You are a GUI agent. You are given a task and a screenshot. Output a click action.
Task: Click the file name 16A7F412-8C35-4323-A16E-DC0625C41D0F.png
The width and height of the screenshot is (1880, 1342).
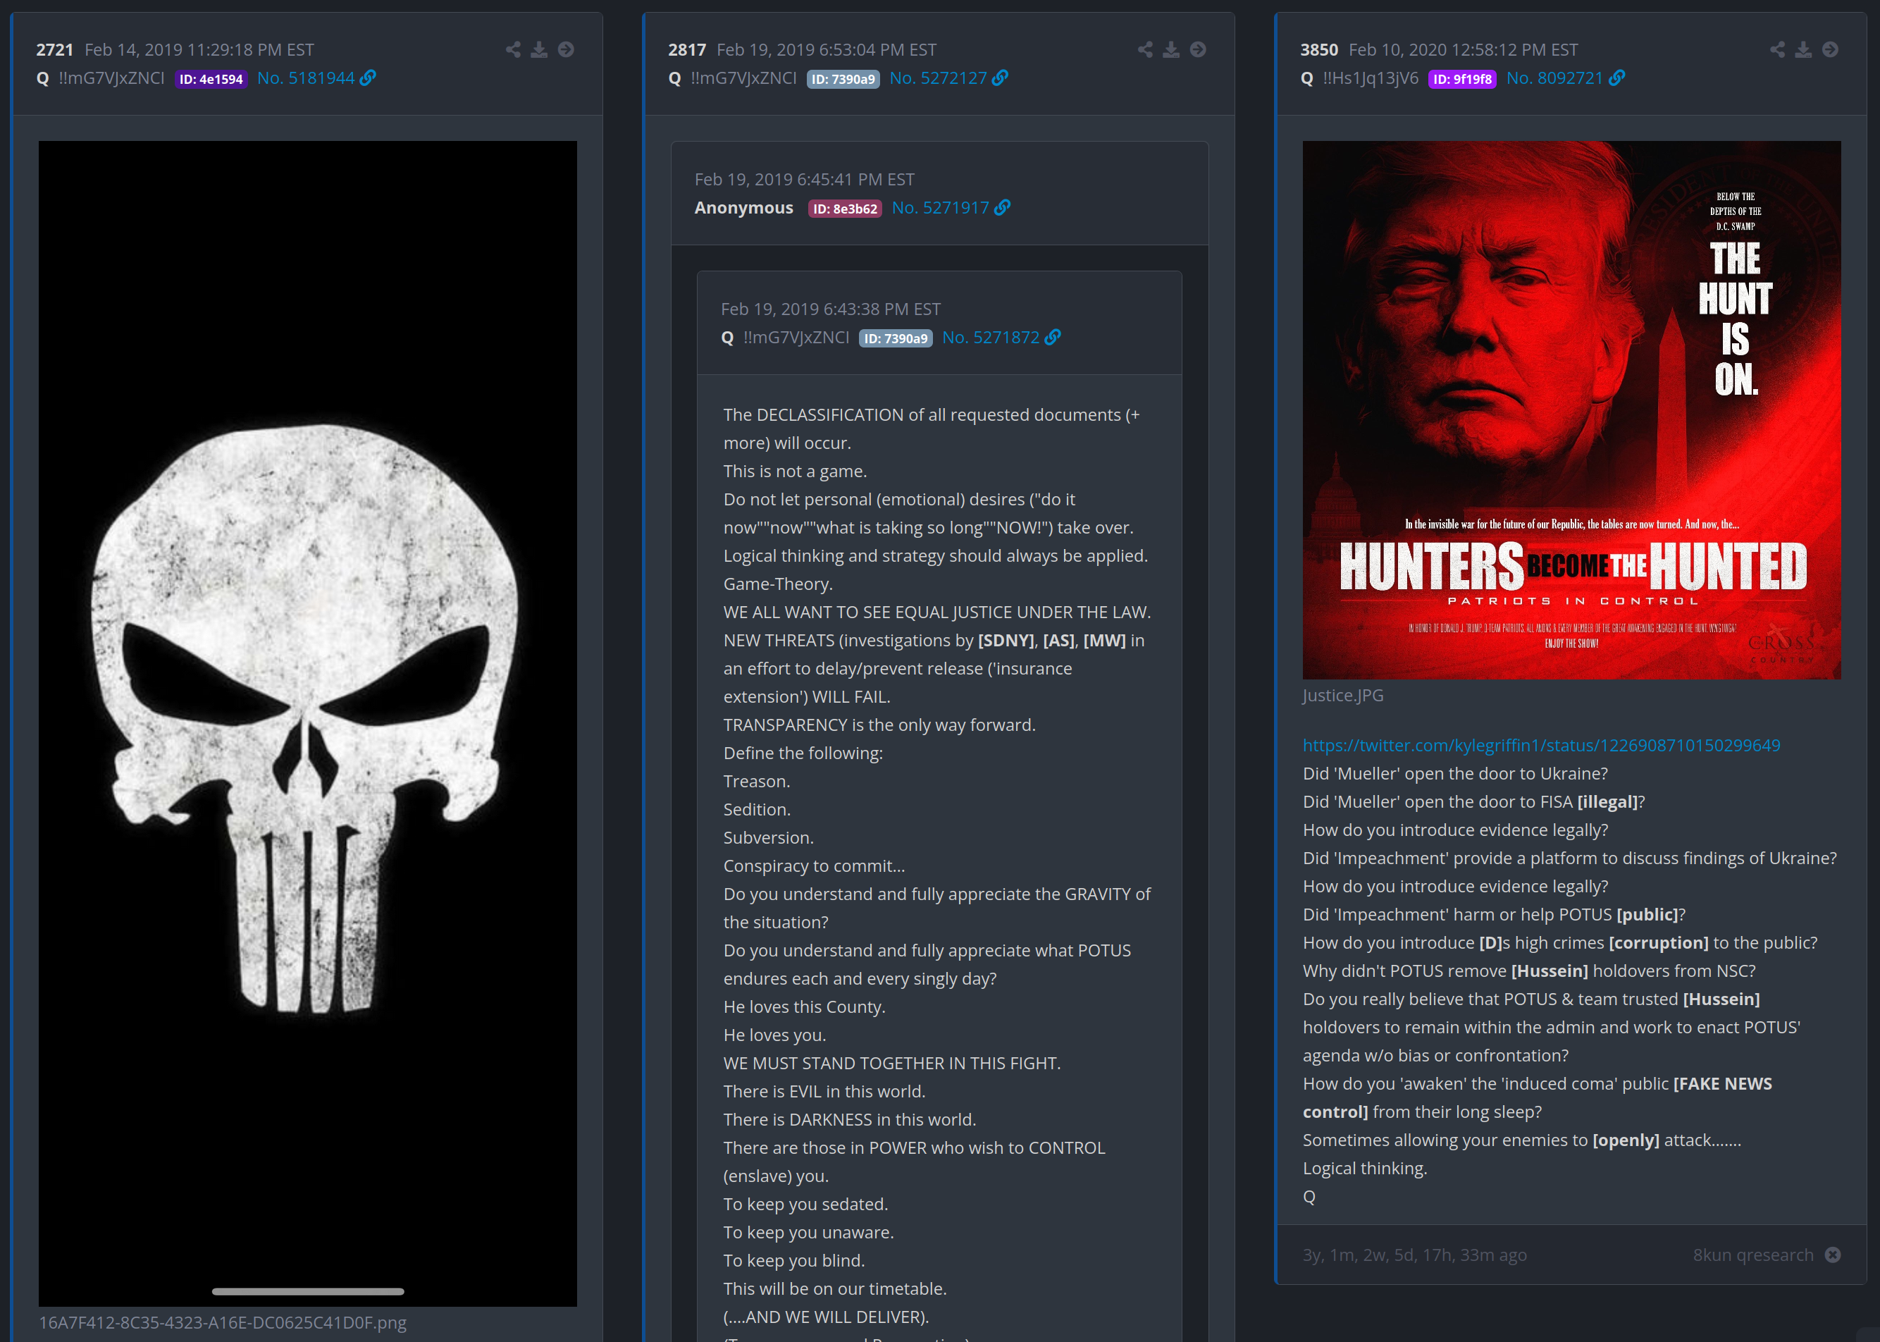[223, 1322]
